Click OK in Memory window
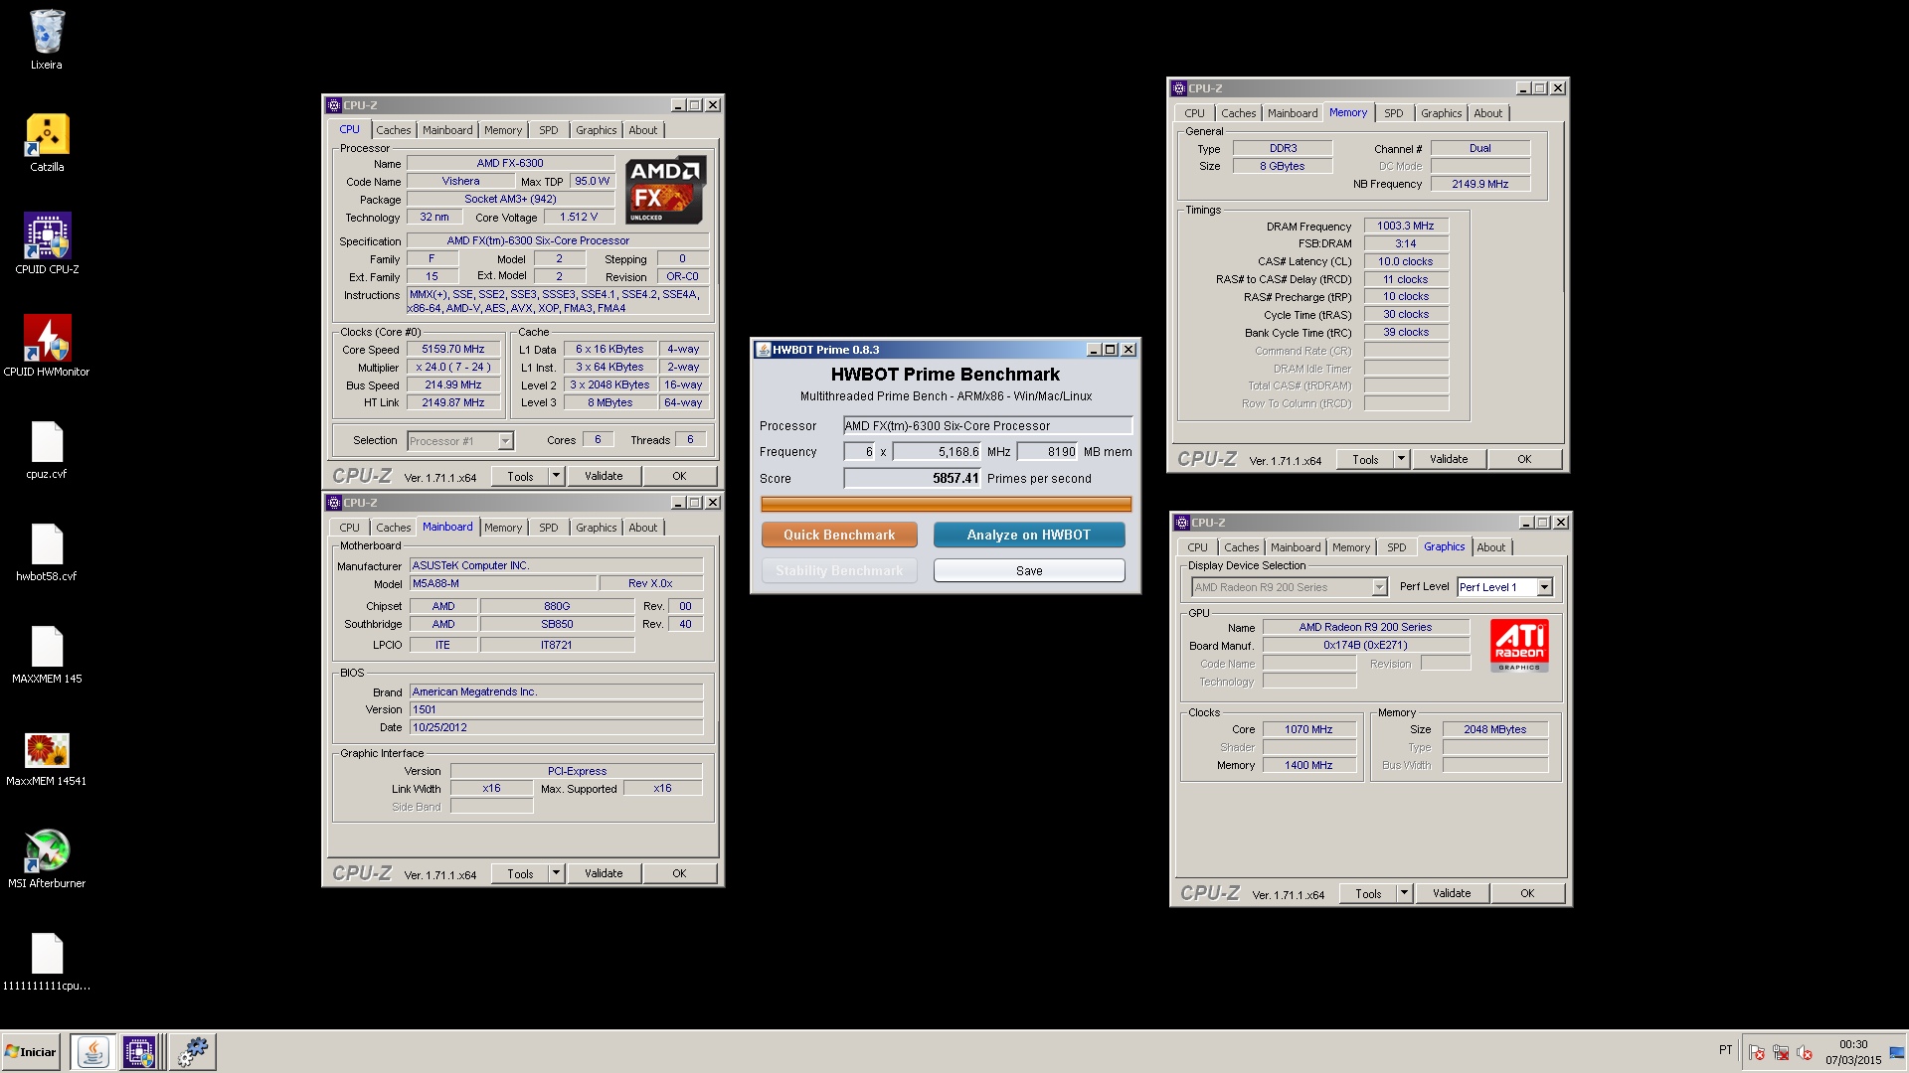This screenshot has height=1073, width=1909. tap(1524, 459)
